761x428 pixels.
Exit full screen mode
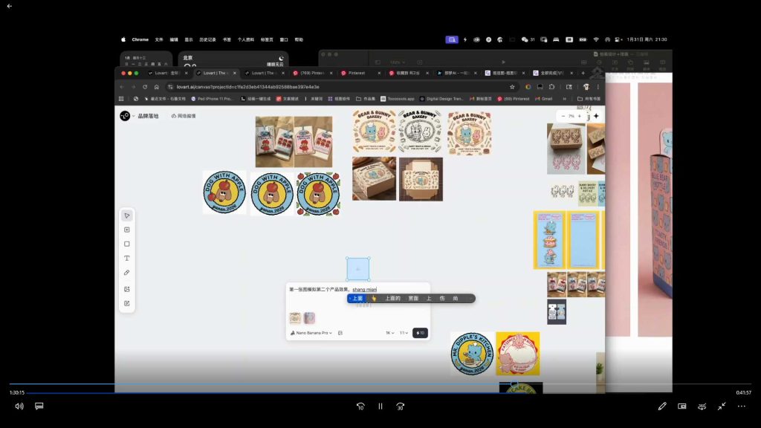tap(722, 406)
